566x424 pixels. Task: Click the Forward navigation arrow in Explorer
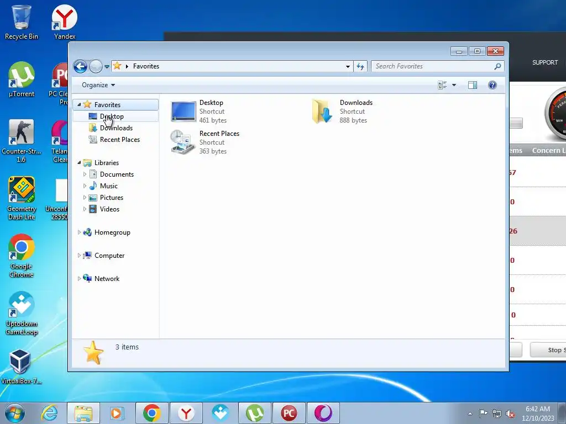96,66
